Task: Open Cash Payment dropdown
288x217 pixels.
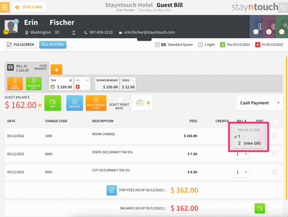Action: [x=260, y=103]
